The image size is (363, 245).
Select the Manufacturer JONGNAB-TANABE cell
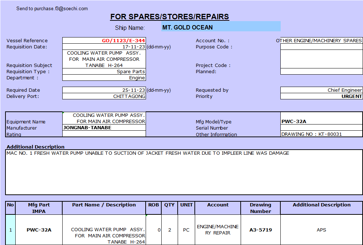[x=104, y=128]
